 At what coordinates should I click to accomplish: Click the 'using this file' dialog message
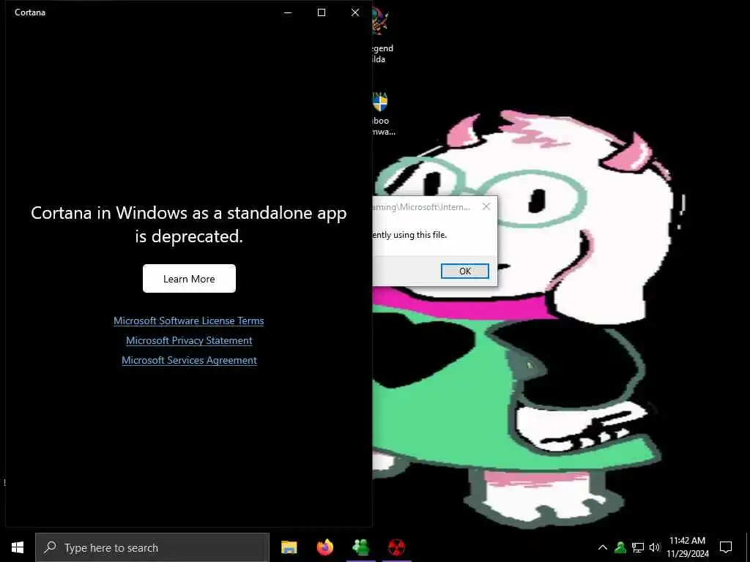pyautogui.click(x=410, y=235)
